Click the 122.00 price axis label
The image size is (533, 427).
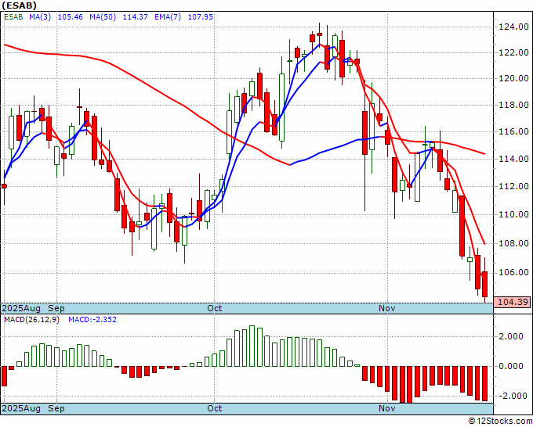(513, 52)
